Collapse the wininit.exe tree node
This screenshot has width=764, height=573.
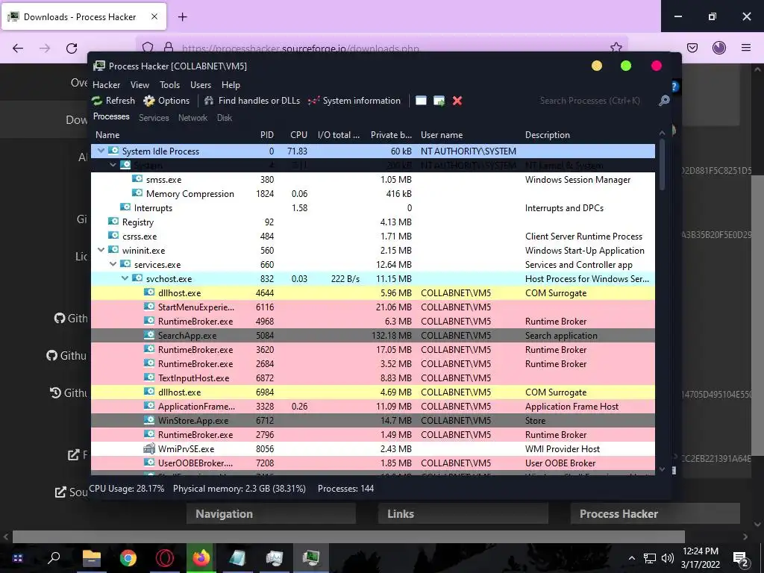click(x=101, y=250)
